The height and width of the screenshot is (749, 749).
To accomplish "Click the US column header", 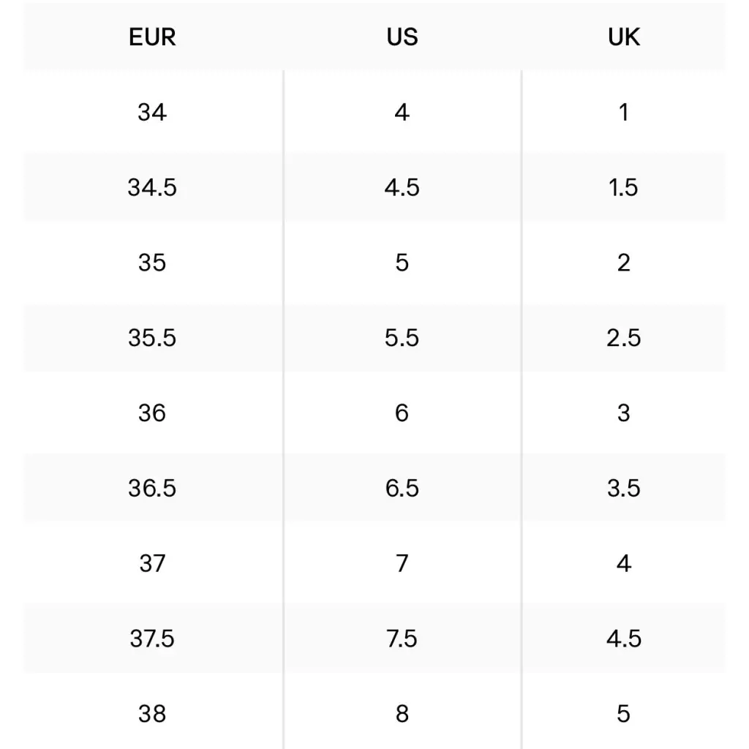I will (402, 37).
